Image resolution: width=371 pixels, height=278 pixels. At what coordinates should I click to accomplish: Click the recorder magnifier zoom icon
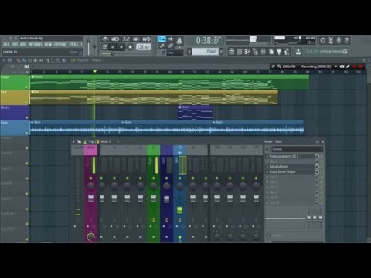(279, 66)
